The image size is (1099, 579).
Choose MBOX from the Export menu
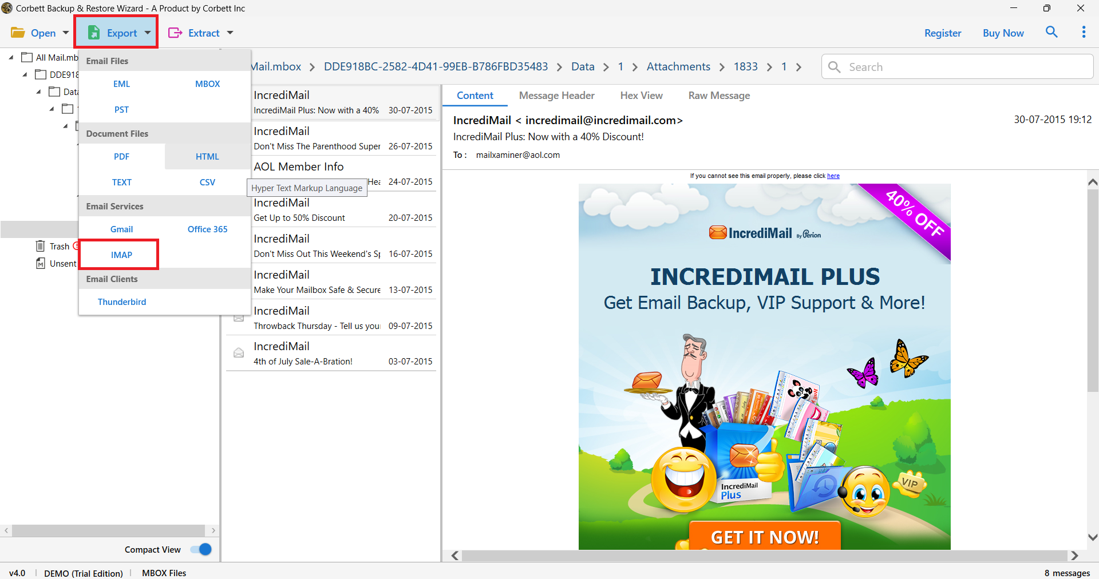pos(207,84)
